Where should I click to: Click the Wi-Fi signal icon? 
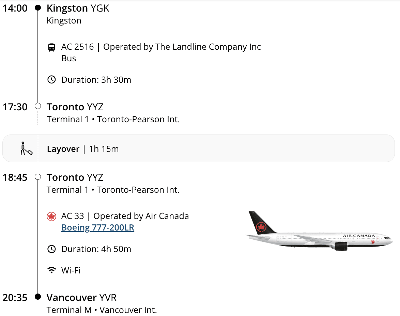click(51, 270)
